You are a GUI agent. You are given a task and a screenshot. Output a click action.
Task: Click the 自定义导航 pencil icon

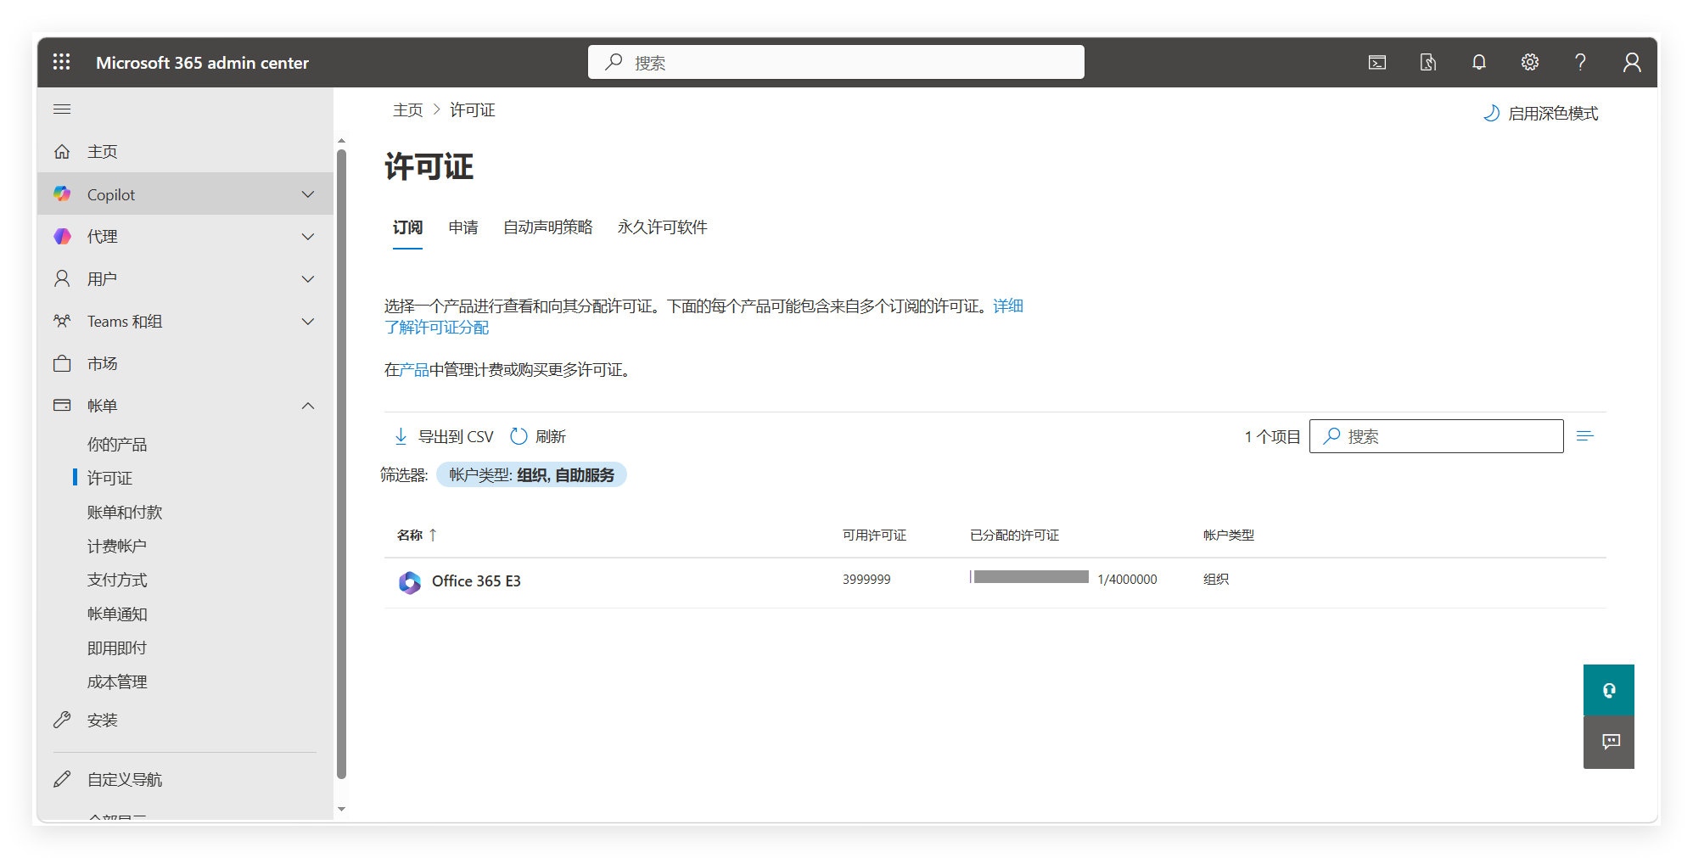[62, 780]
